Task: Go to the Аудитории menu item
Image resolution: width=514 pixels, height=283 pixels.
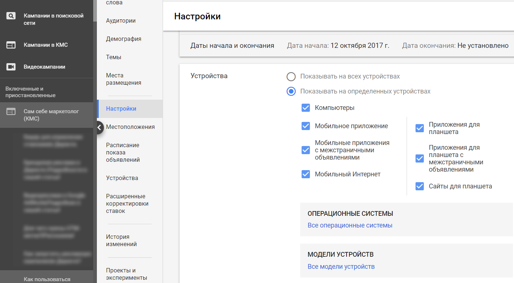Action: [121, 21]
